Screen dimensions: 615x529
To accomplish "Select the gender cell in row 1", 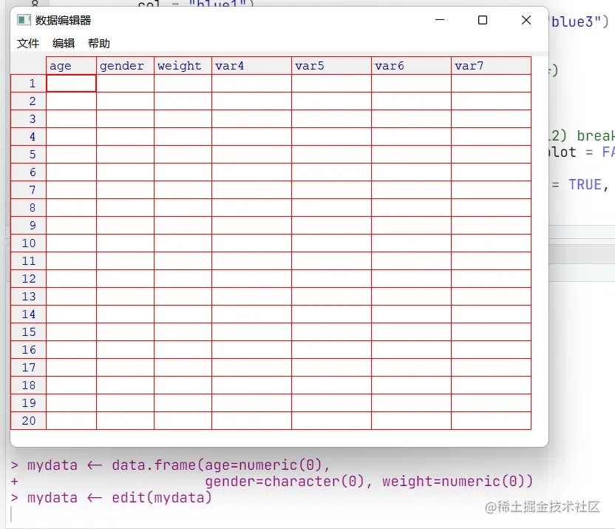I will point(125,83).
